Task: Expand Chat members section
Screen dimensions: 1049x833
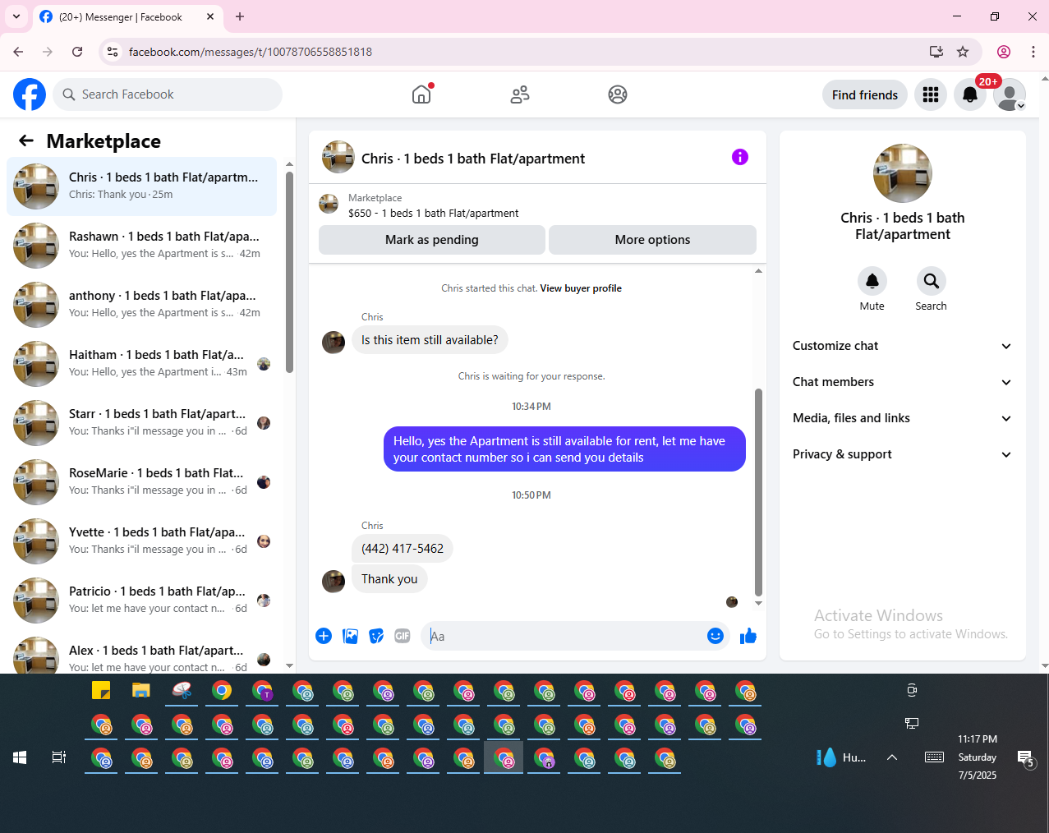Action: coord(902,382)
